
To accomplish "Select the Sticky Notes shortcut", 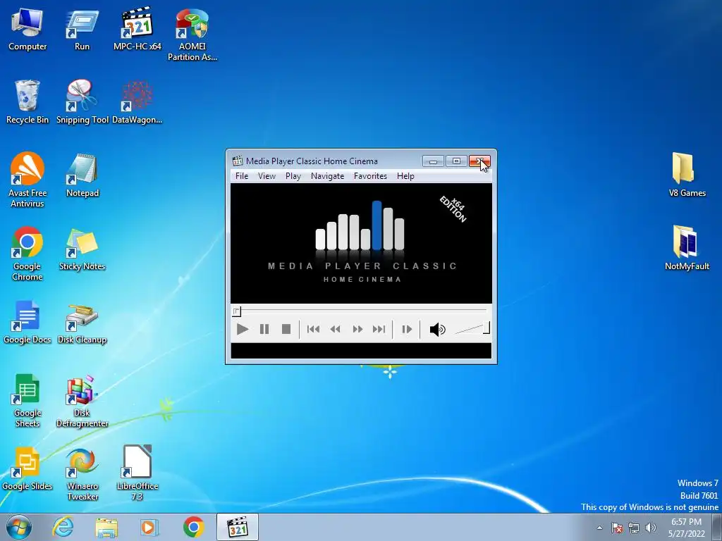I will coord(82,249).
